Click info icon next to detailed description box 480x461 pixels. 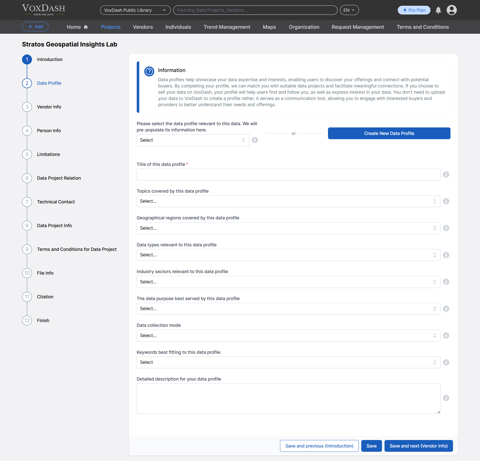point(446,398)
